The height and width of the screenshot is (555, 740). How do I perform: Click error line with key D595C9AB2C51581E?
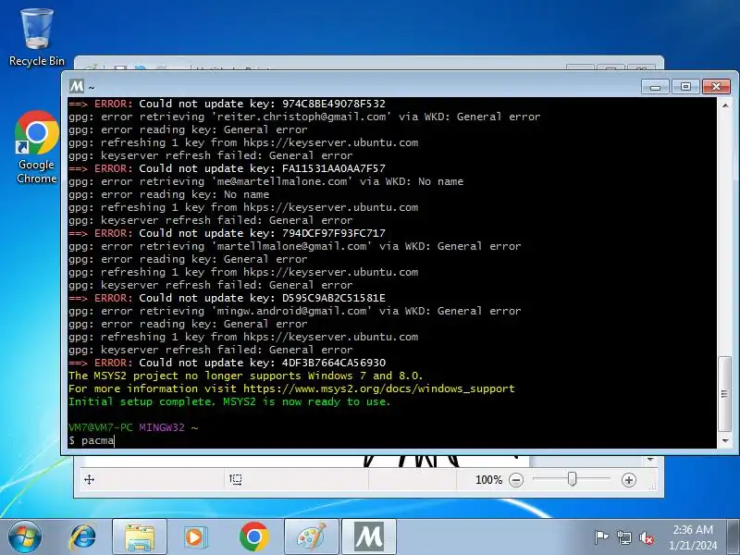pos(227,298)
